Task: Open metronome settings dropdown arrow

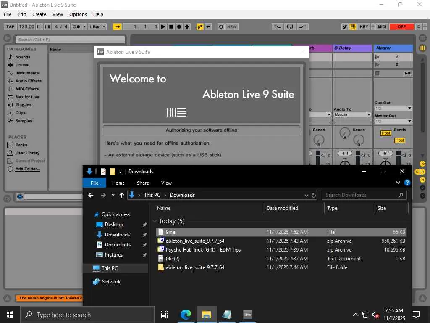Action: click(84, 26)
